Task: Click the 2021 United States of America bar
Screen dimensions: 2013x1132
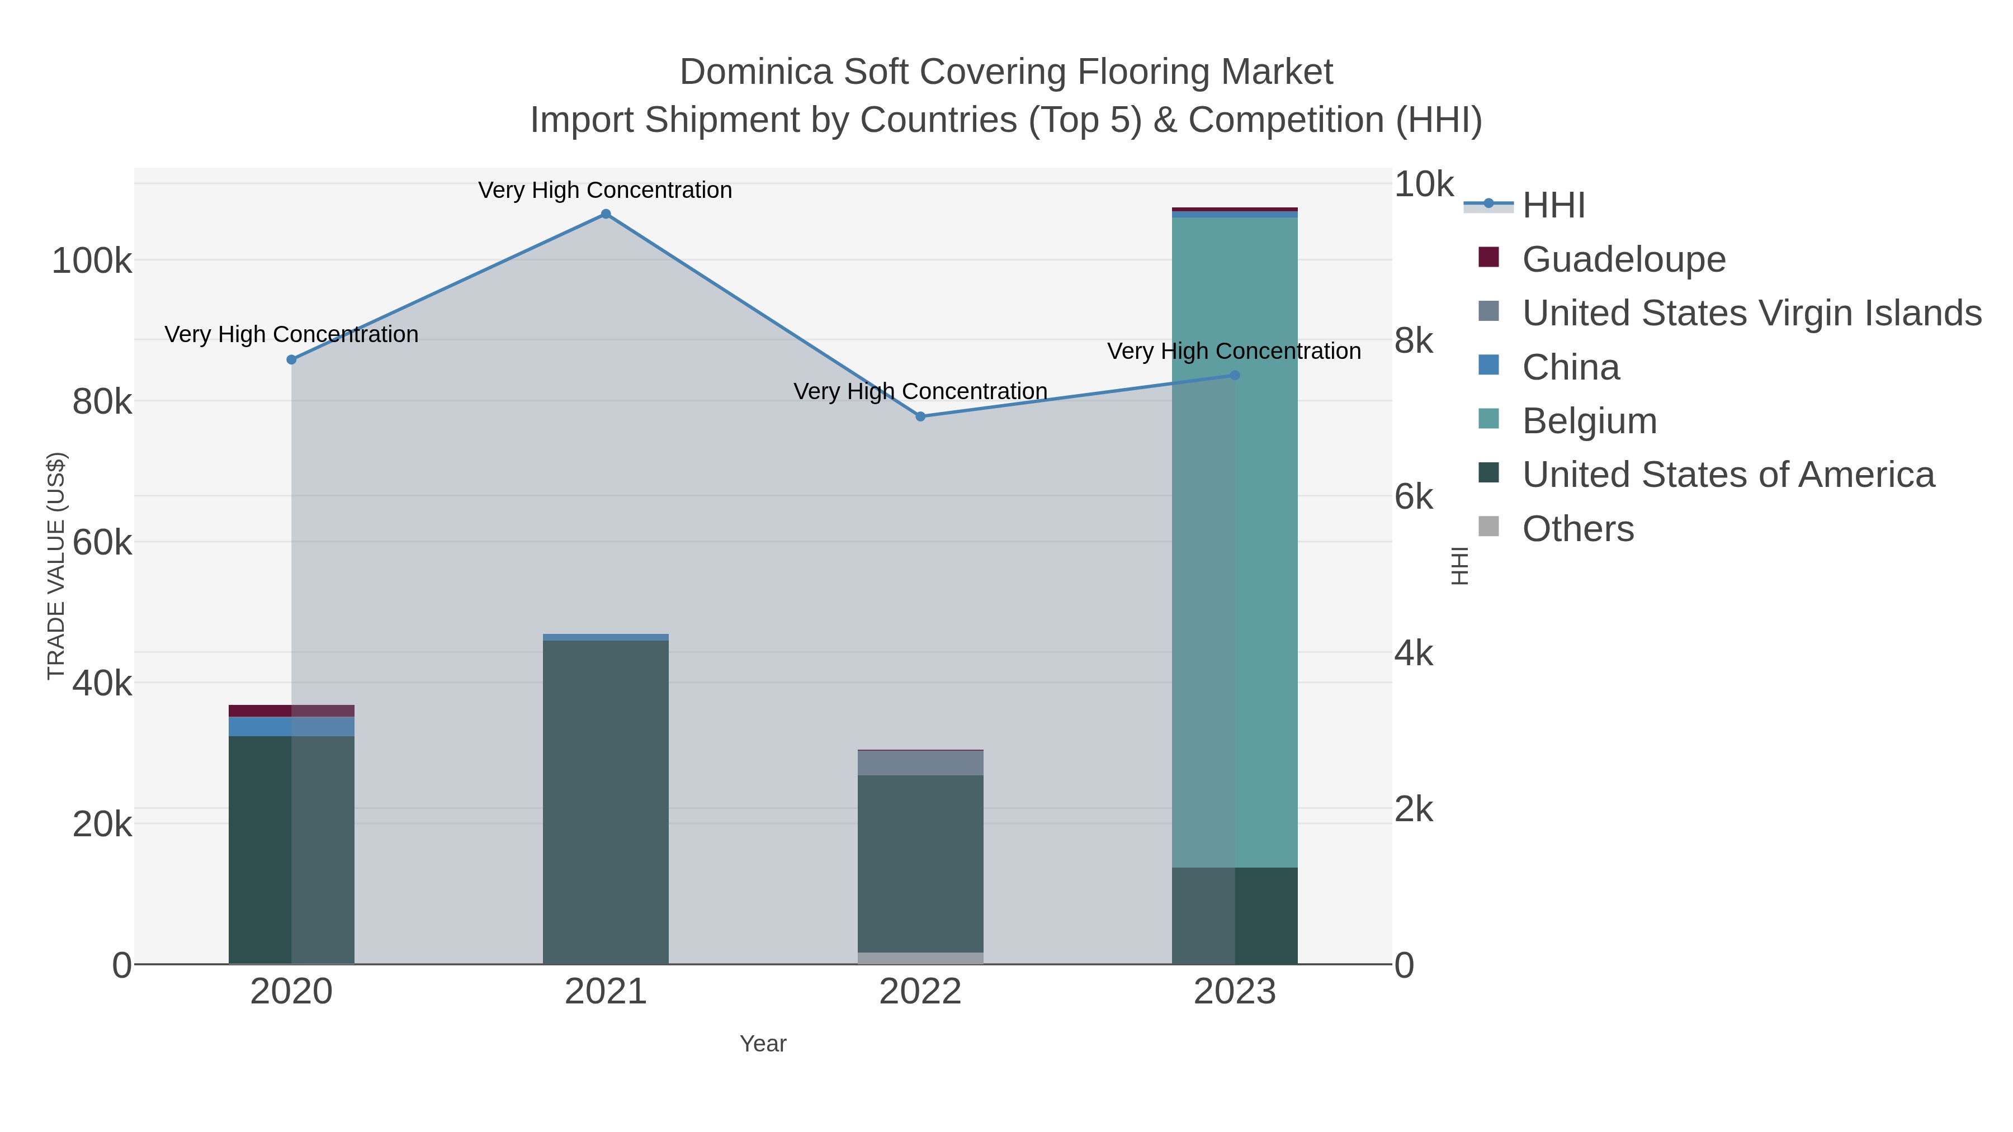Action: point(606,802)
